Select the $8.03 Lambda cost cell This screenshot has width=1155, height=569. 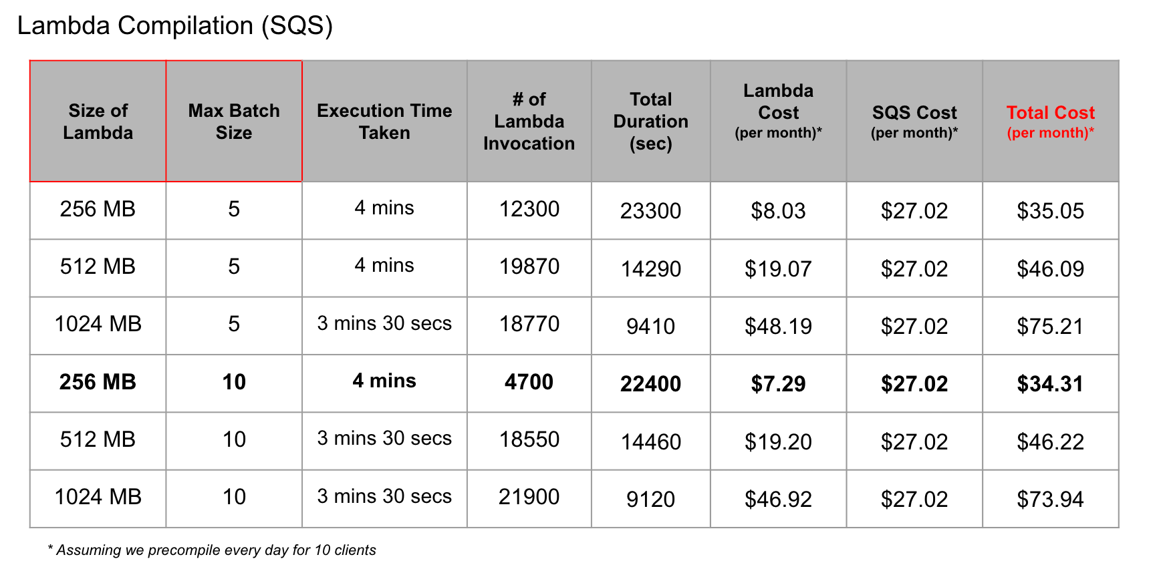pyautogui.click(x=778, y=210)
